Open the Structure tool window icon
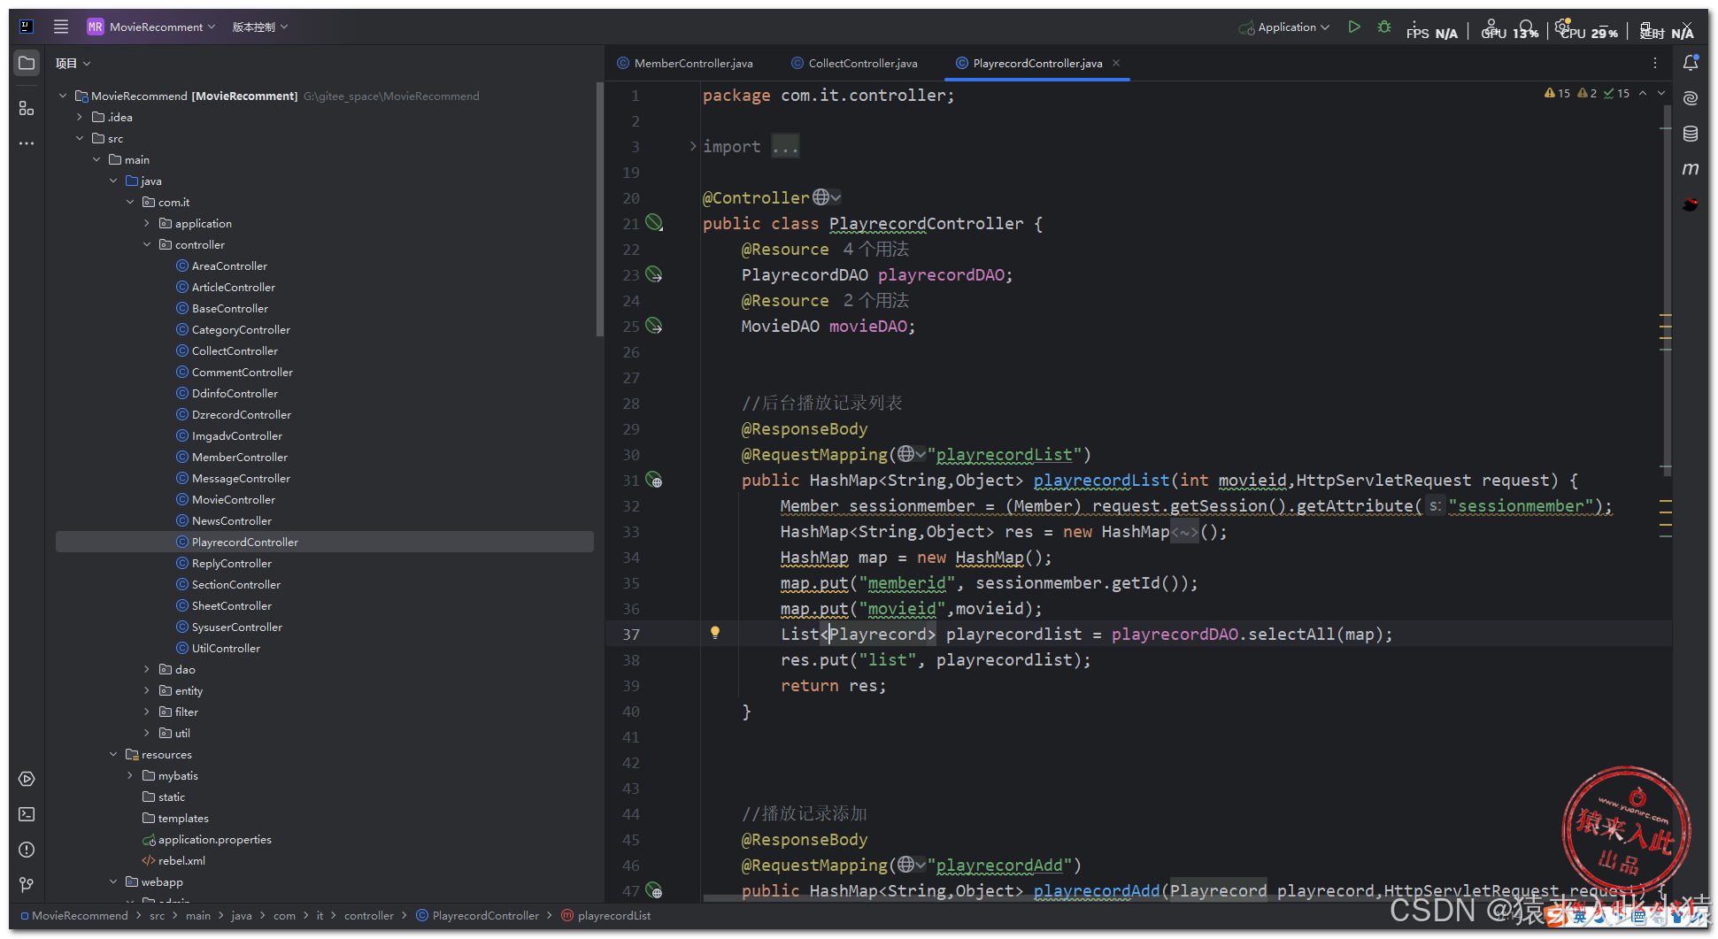Image resolution: width=1718 pixels, height=939 pixels. pyautogui.click(x=27, y=108)
